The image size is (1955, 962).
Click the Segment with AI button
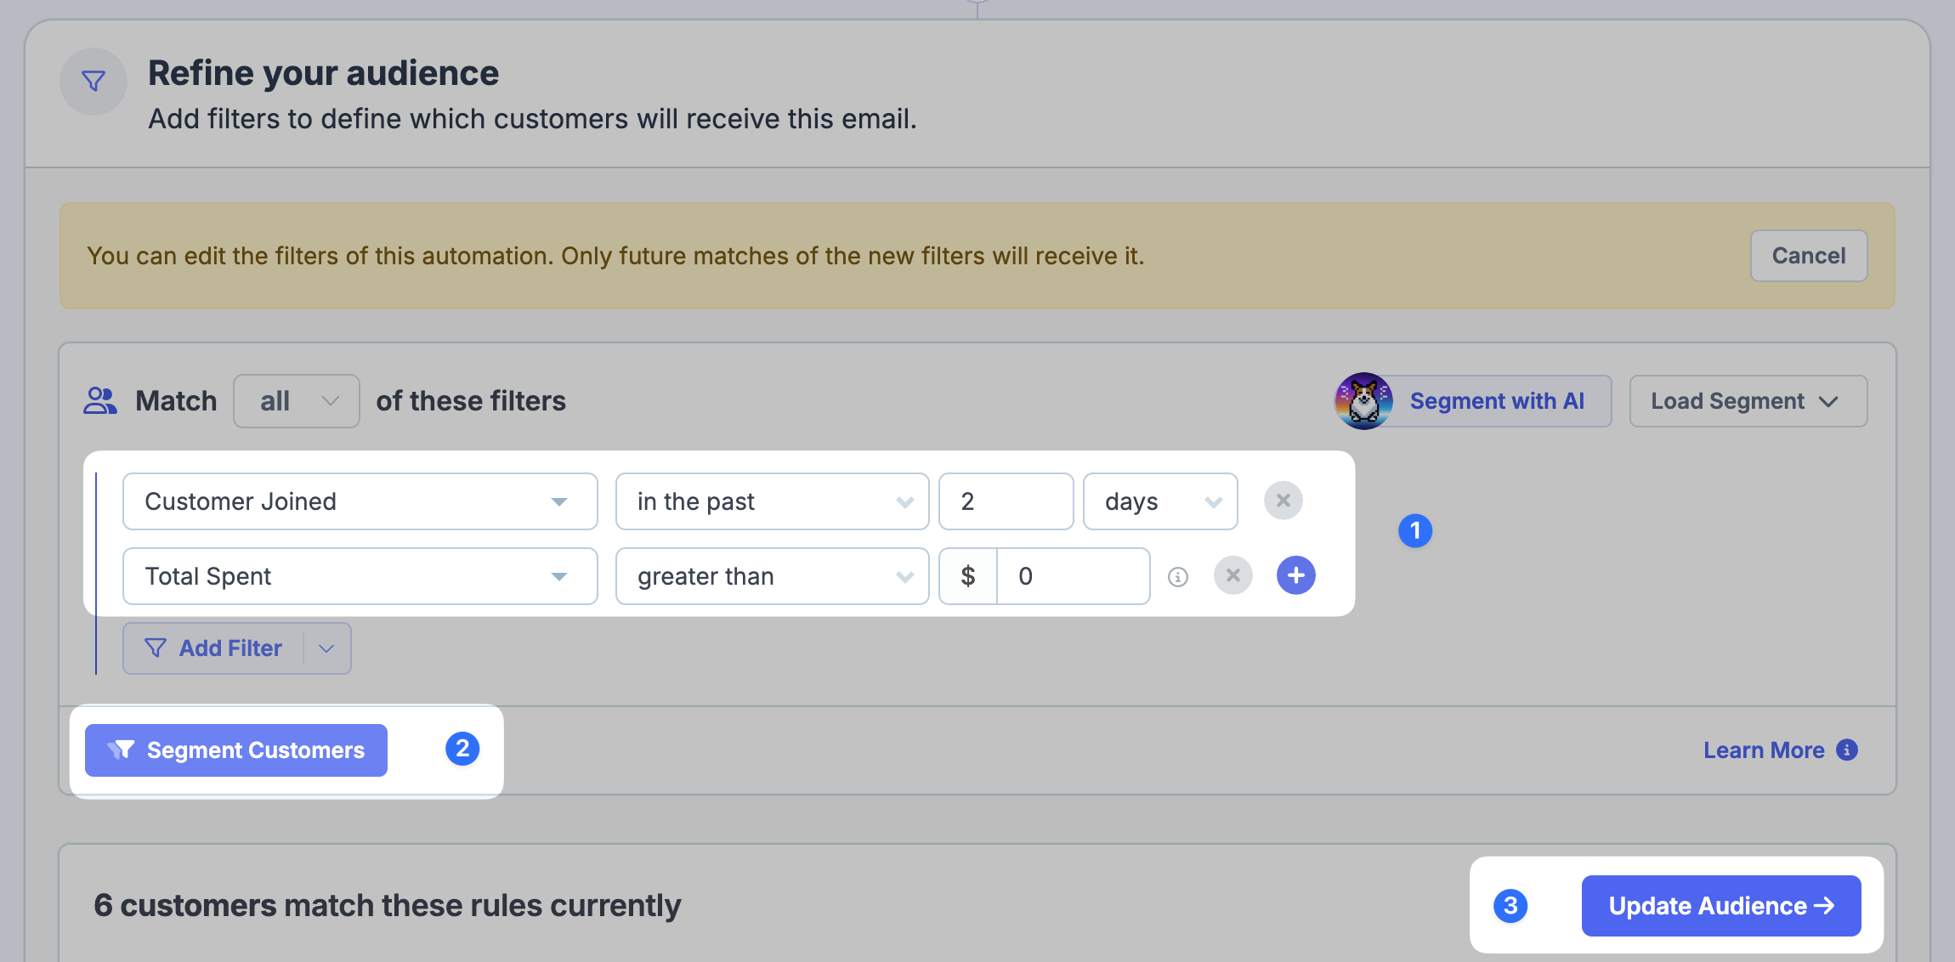[x=1496, y=401]
